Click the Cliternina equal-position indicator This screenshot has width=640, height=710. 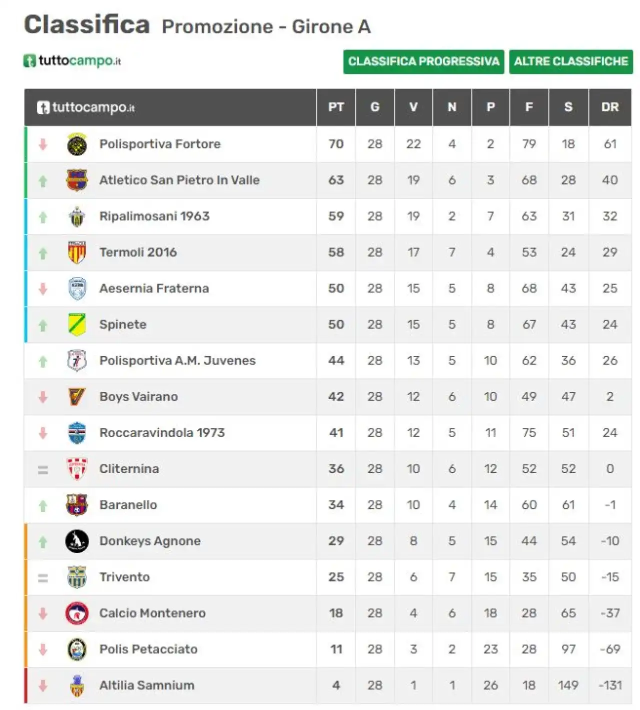(x=43, y=470)
